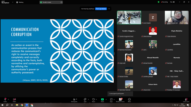This screenshot has height=107, width=191.
Task: Open File Explorer from taskbar
Action: tap(17, 105)
